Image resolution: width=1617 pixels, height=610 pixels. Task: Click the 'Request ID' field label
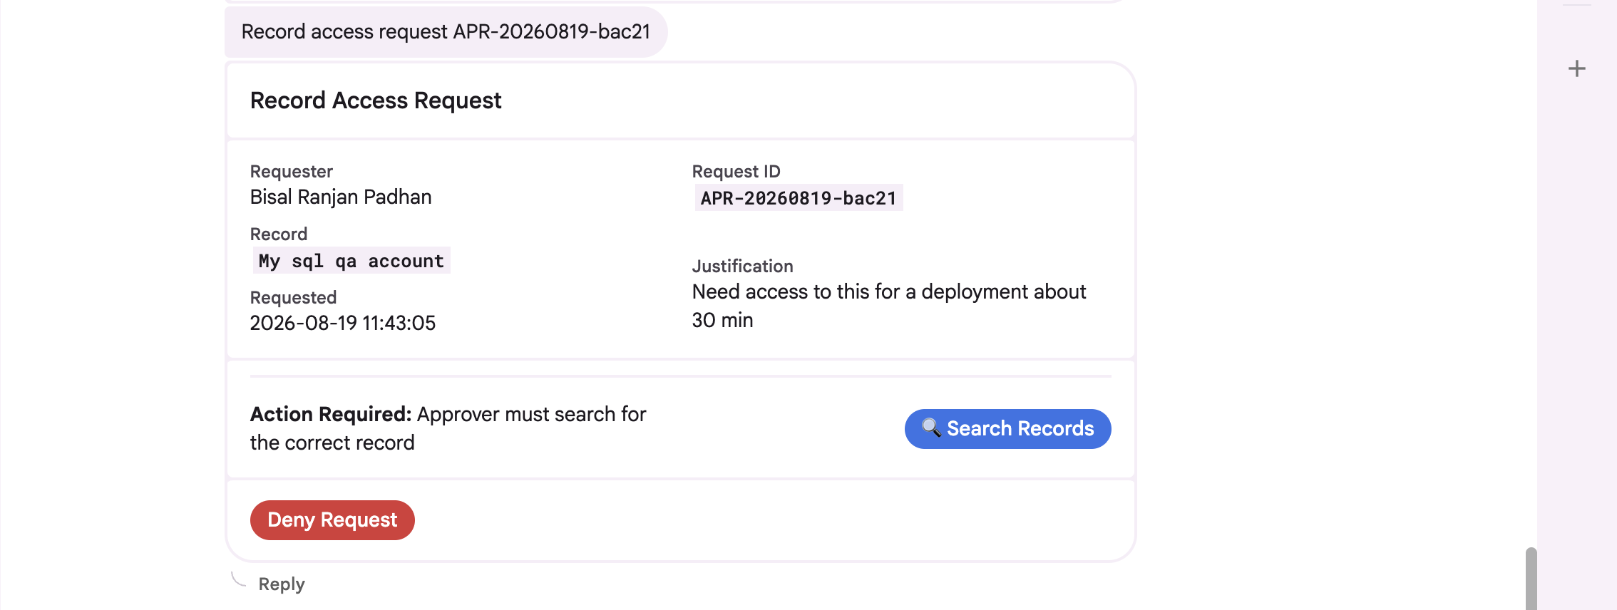736,171
